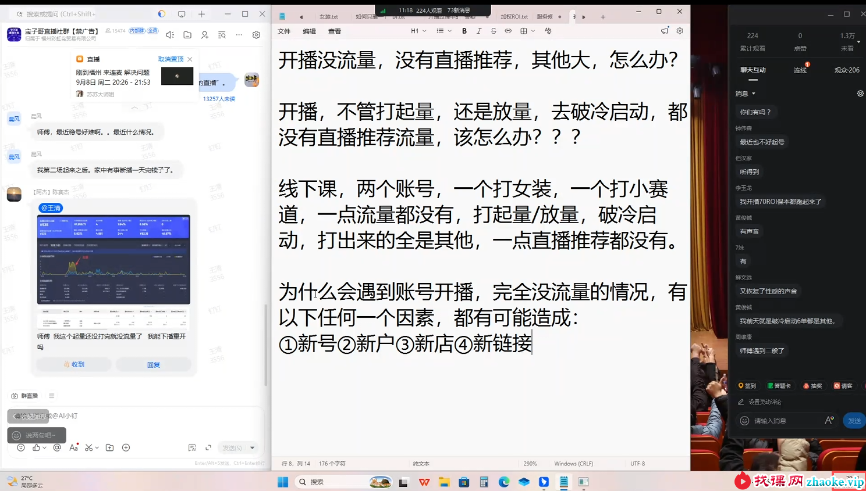Select the @ mention icon in chat toolbar

pos(57,447)
